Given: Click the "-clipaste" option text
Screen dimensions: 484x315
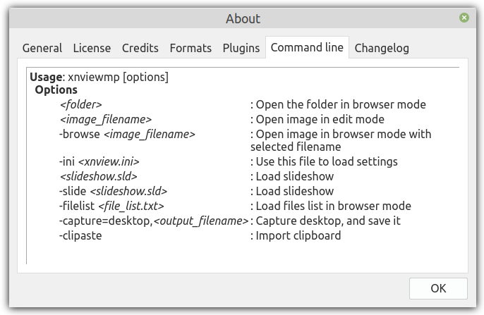Looking at the screenshot, I should (80, 235).
